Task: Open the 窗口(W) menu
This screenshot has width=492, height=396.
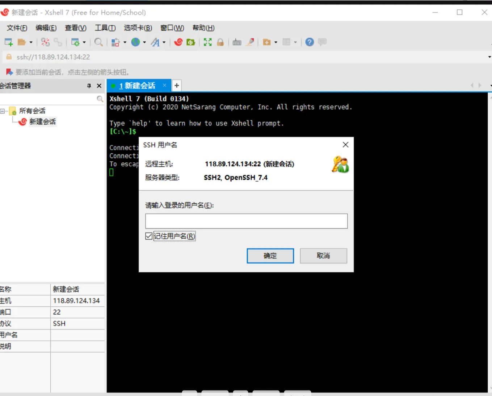Action: tap(172, 28)
